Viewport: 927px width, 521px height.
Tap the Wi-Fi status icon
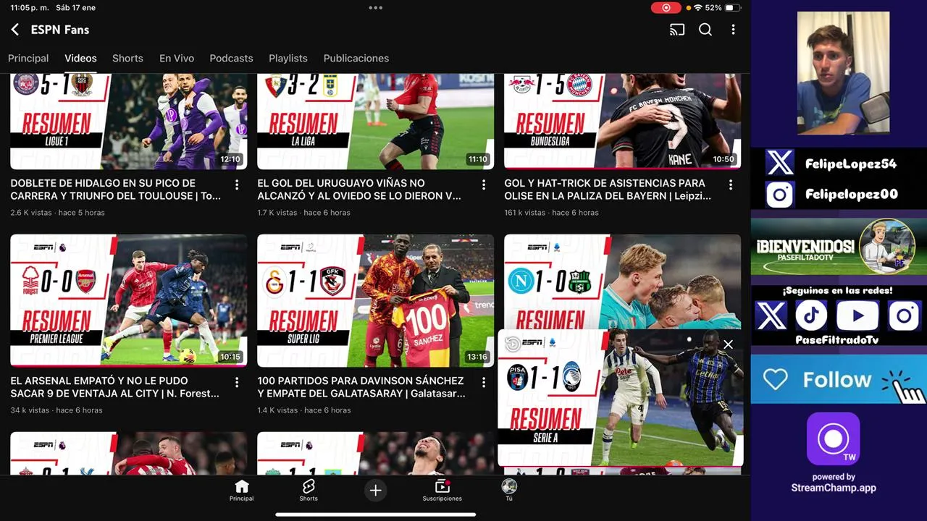(698, 8)
